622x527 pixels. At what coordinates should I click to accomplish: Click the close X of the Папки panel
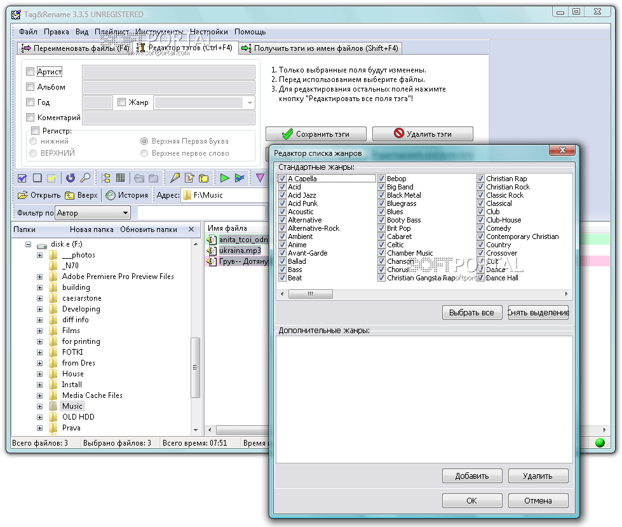pos(191,229)
